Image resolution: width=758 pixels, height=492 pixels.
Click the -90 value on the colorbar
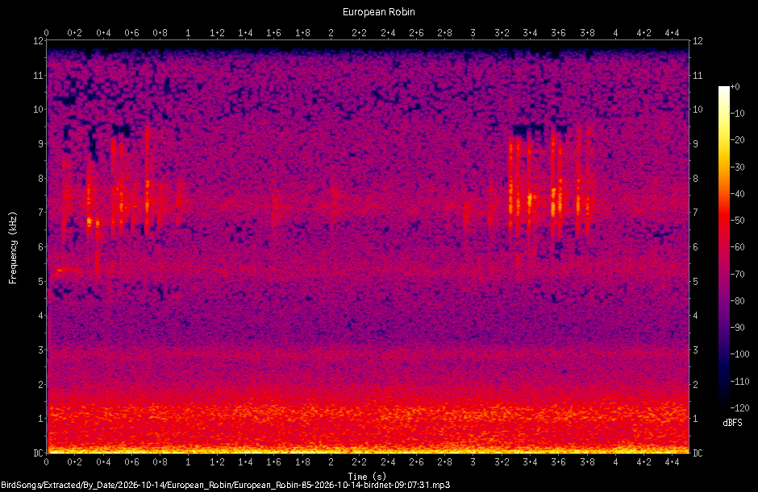coord(737,328)
